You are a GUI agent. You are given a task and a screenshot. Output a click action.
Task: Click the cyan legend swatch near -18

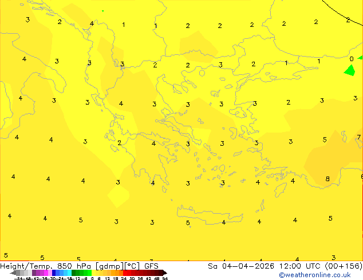click(69, 273)
